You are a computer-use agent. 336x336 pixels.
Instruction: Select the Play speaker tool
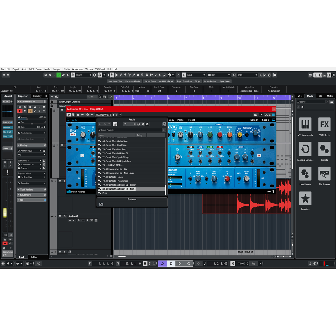pyautogui.click(x=160, y=75)
